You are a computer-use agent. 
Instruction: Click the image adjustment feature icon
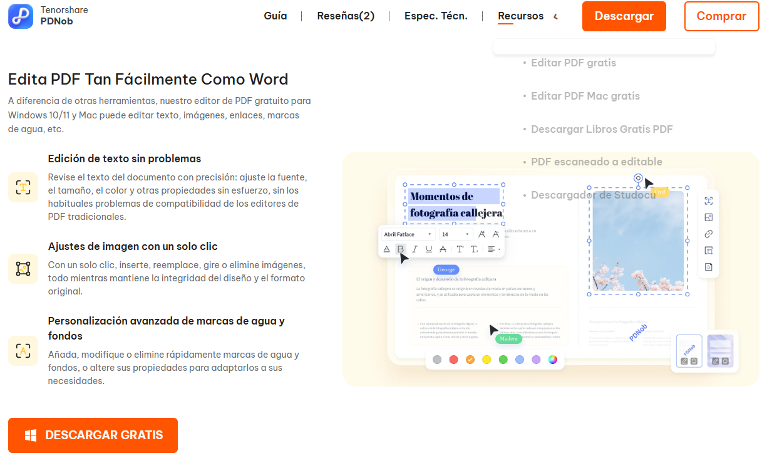click(x=23, y=269)
